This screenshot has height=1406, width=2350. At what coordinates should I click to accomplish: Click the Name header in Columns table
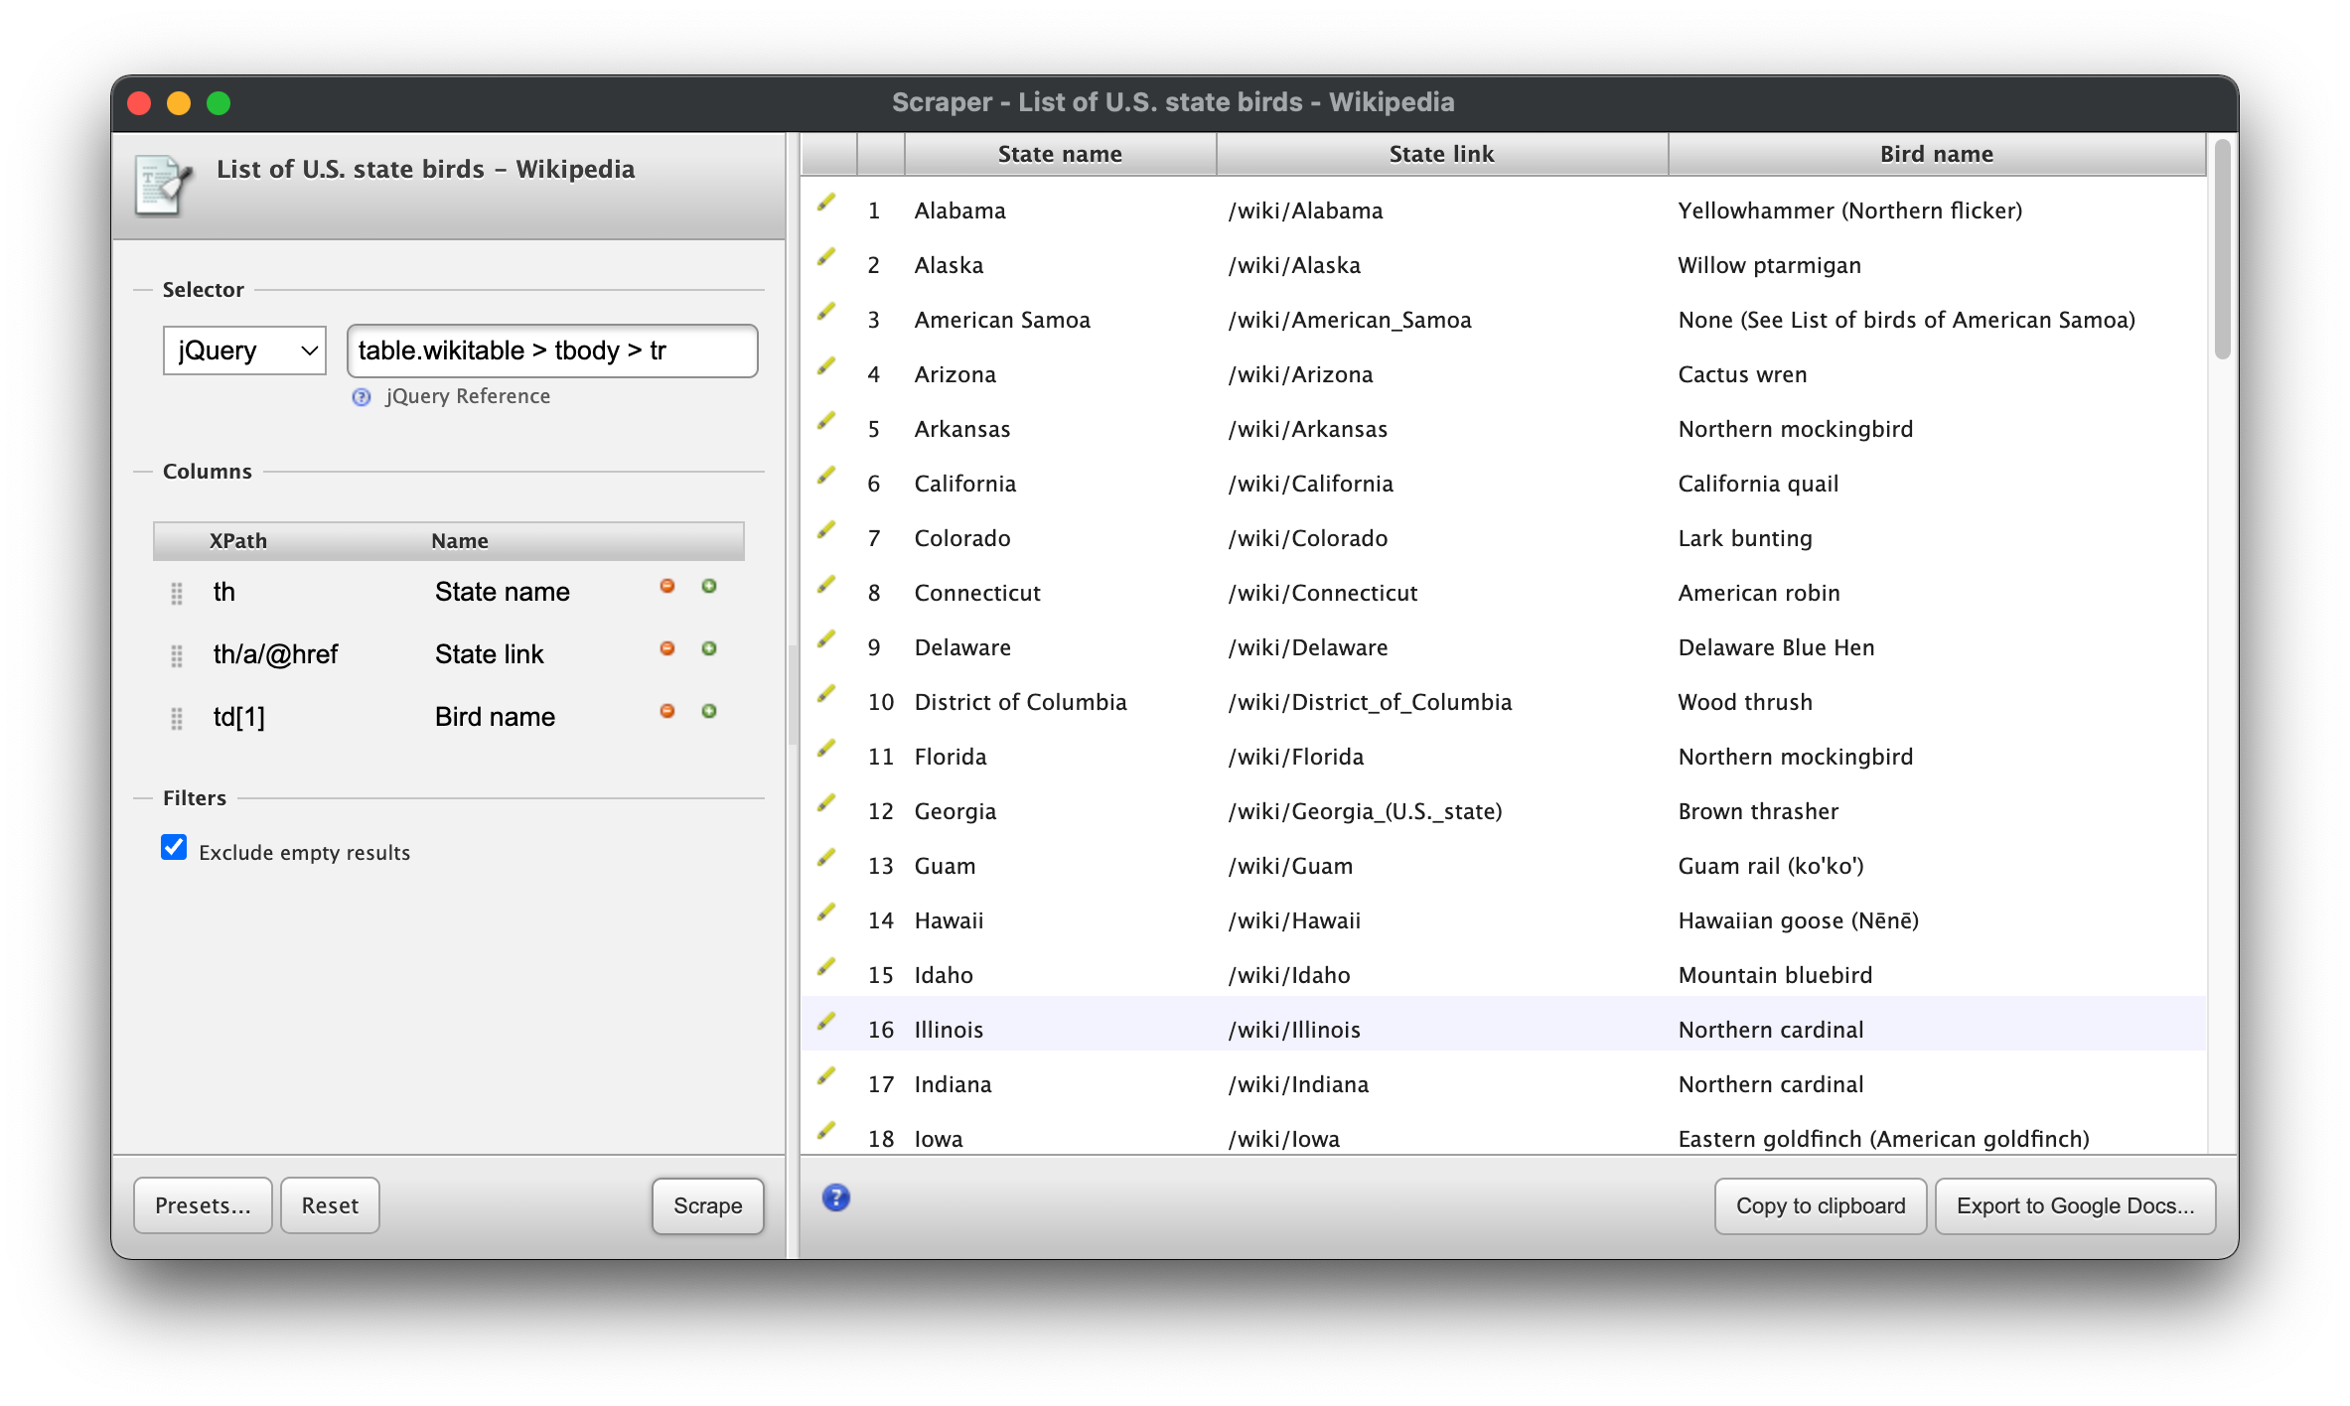[460, 541]
